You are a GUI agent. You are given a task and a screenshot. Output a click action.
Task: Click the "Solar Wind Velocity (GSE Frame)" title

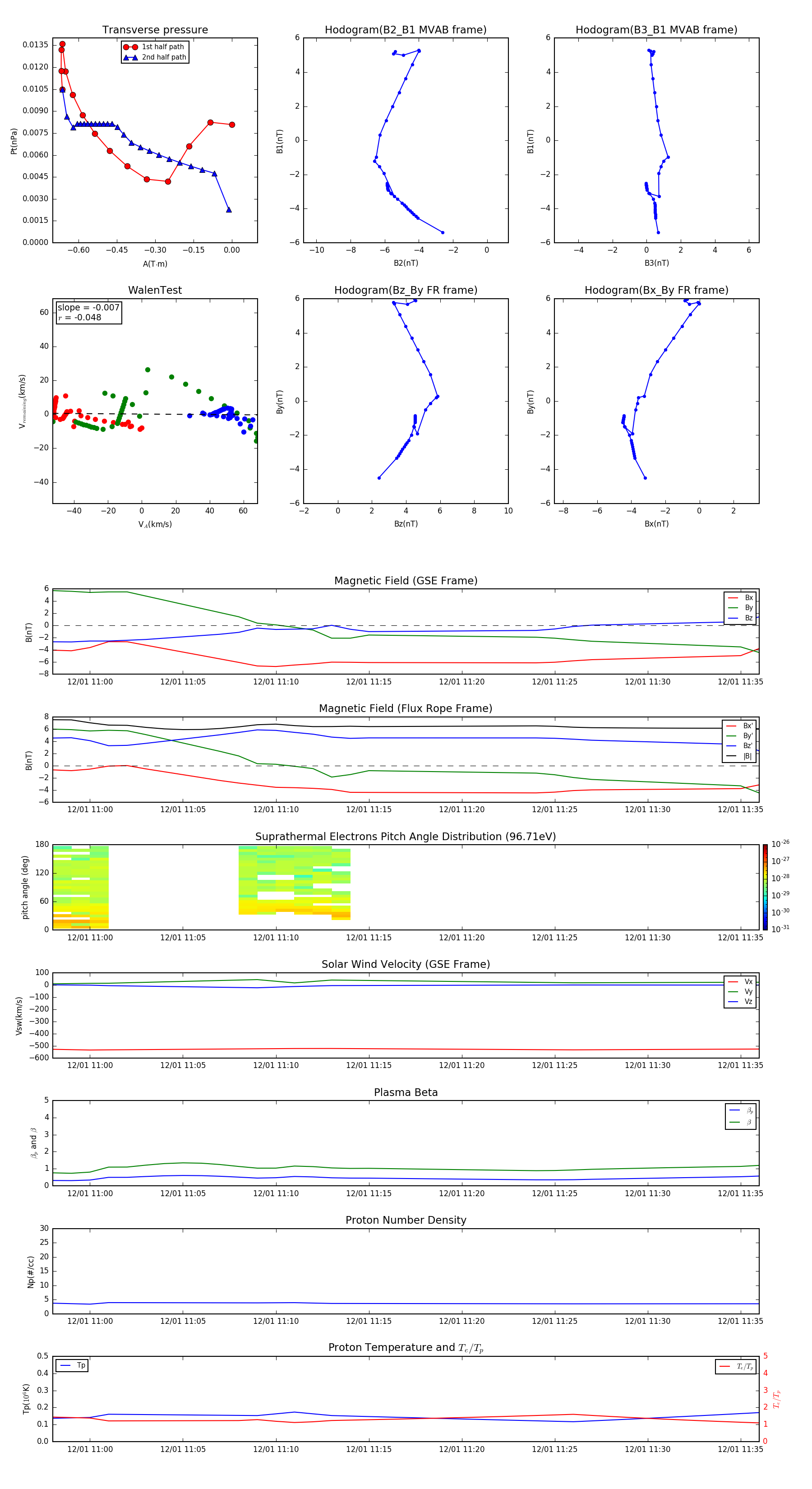406,964
